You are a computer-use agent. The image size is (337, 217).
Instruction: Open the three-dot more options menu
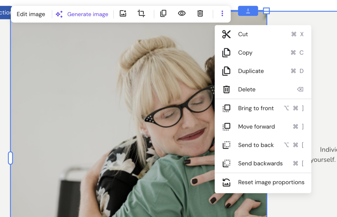pyautogui.click(x=222, y=14)
